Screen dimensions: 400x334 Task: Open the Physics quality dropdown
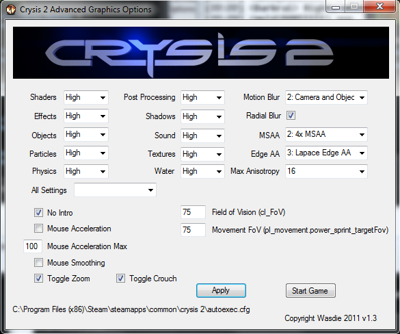click(86, 171)
